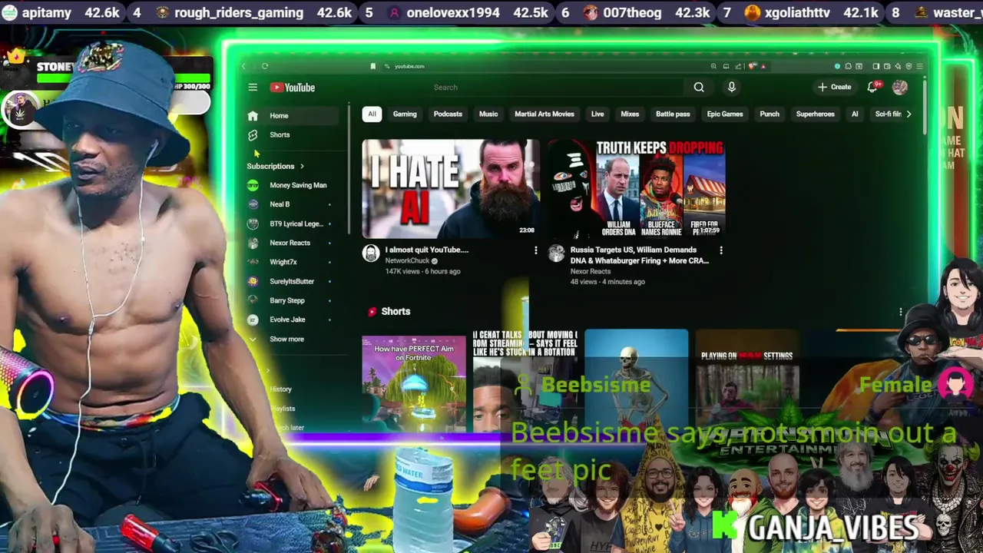Open the History sidebar link
The height and width of the screenshot is (553, 983).
[x=280, y=389]
